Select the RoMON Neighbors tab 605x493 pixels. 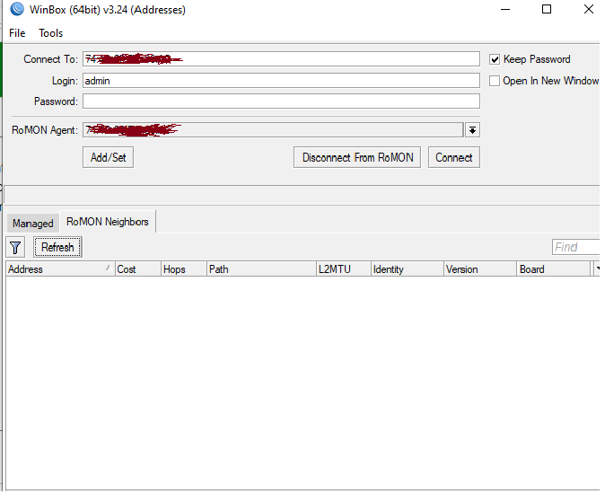click(x=108, y=222)
